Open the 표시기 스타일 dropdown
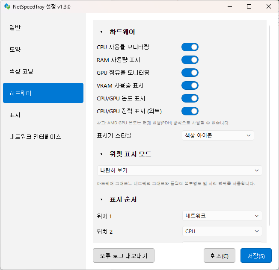The height and width of the screenshot is (270, 279). 218,135
